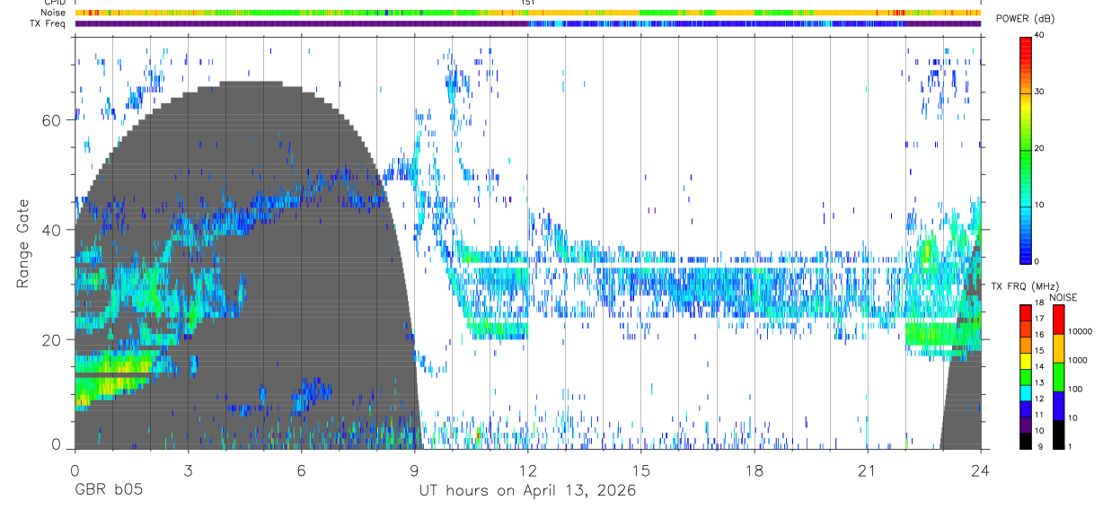Select the yellow segment of the TX FRQ bar

[1025, 359]
